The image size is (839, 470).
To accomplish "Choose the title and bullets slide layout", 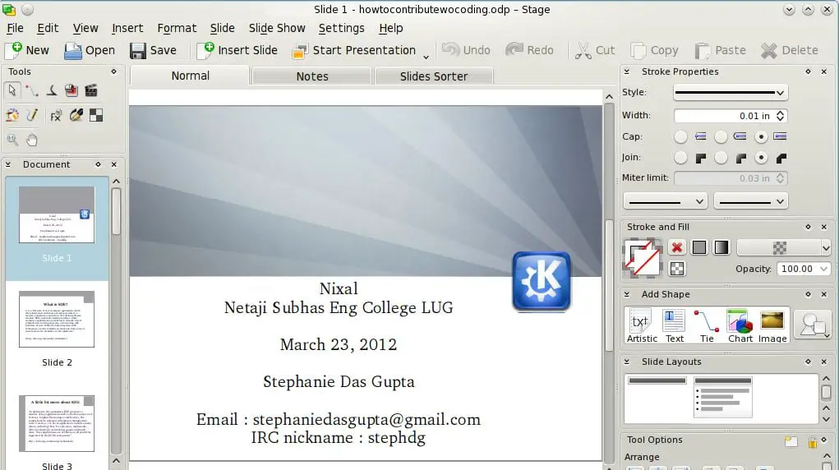I will tap(723, 397).
